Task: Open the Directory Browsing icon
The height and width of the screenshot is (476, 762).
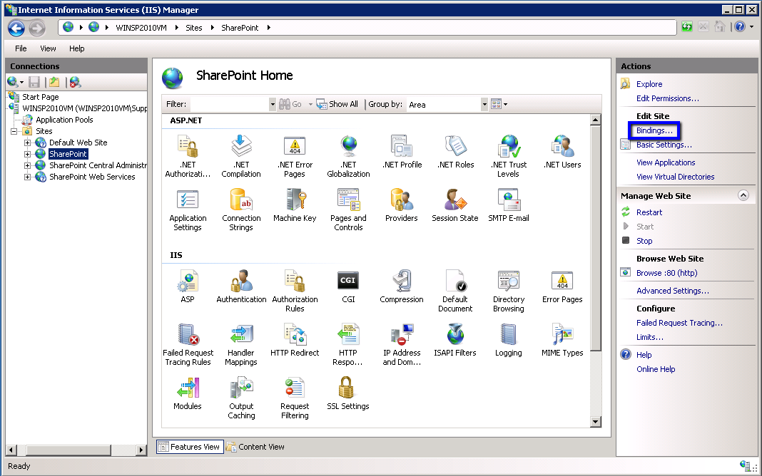Action: click(508, 282)
